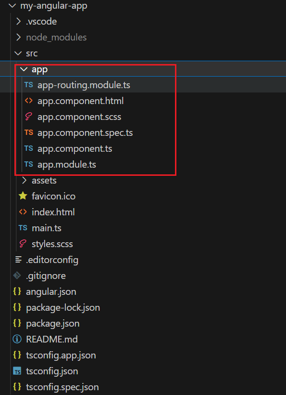Select the TS icon beside app-routing.module.ts
The width and height of the screenshot is (286, 395).
pyautogui.click(x=28, y=85)
